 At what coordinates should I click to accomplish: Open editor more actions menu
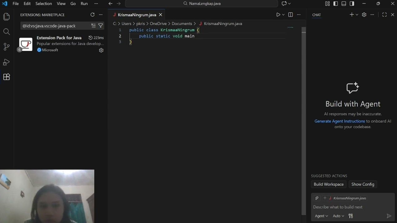coord(299,15)
